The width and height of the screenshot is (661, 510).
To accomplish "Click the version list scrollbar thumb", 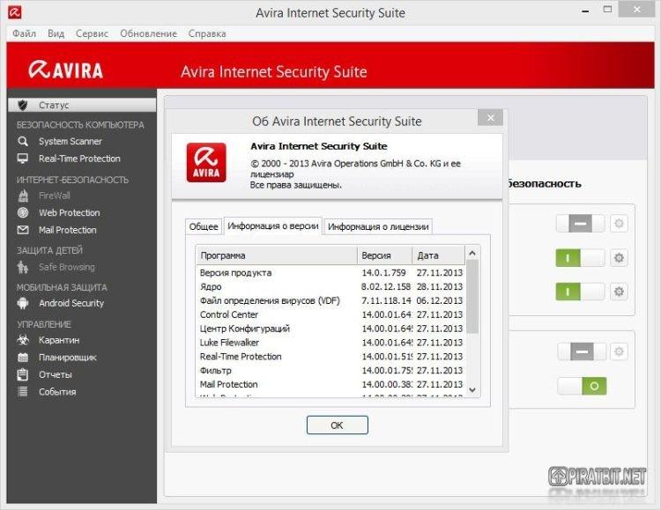I will tap(472, 296).
